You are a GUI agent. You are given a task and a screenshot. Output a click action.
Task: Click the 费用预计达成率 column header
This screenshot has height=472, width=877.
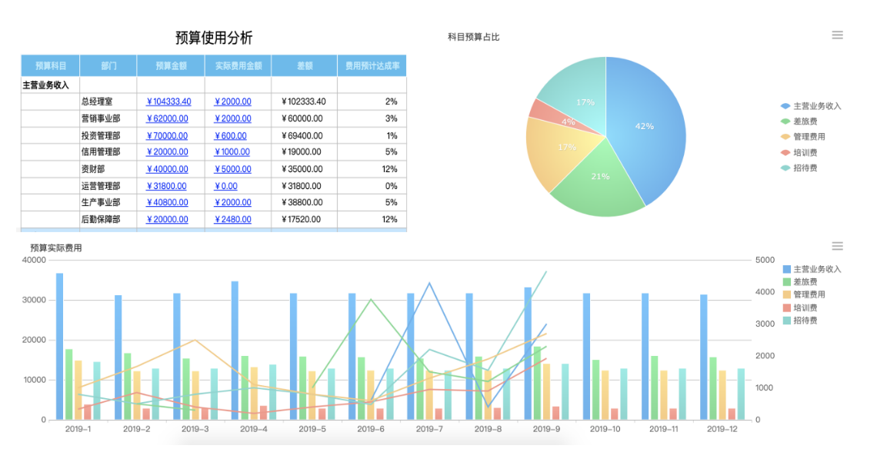tap(372, 66)
